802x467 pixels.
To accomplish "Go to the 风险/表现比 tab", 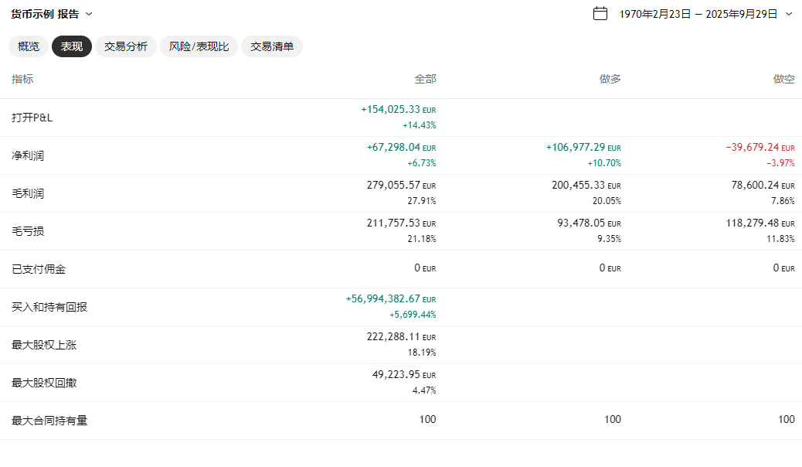I will click(199, 46).
